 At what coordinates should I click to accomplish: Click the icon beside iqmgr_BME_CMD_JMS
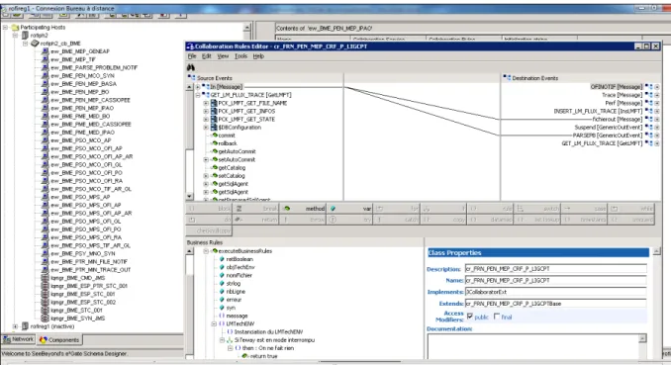(x=45, y=278)
